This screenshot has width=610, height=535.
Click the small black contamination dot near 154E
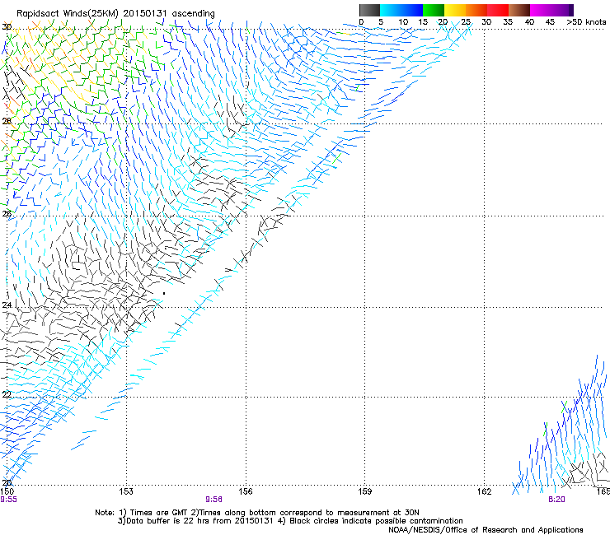point(164,293)
